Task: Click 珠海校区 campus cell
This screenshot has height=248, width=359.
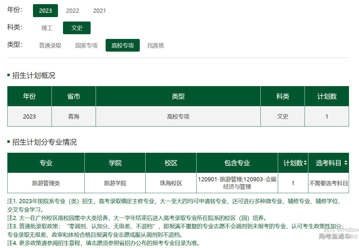Action: click(171, 183)
